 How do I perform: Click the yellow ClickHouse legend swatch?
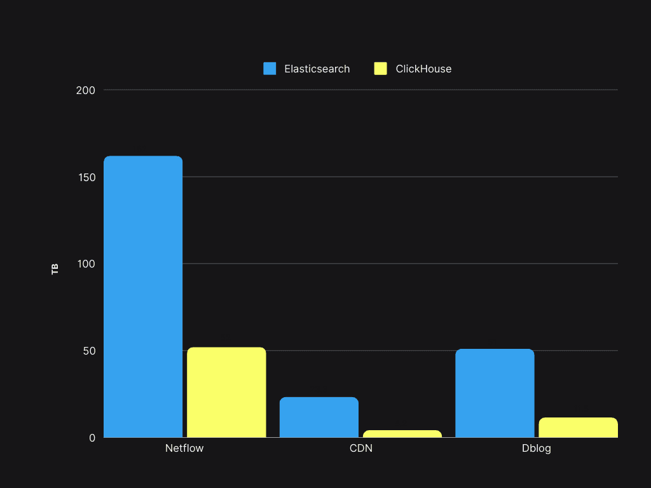[x=380, y=69]
